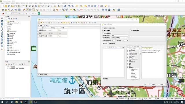Open project using yellow folder icon

point(6,6)
